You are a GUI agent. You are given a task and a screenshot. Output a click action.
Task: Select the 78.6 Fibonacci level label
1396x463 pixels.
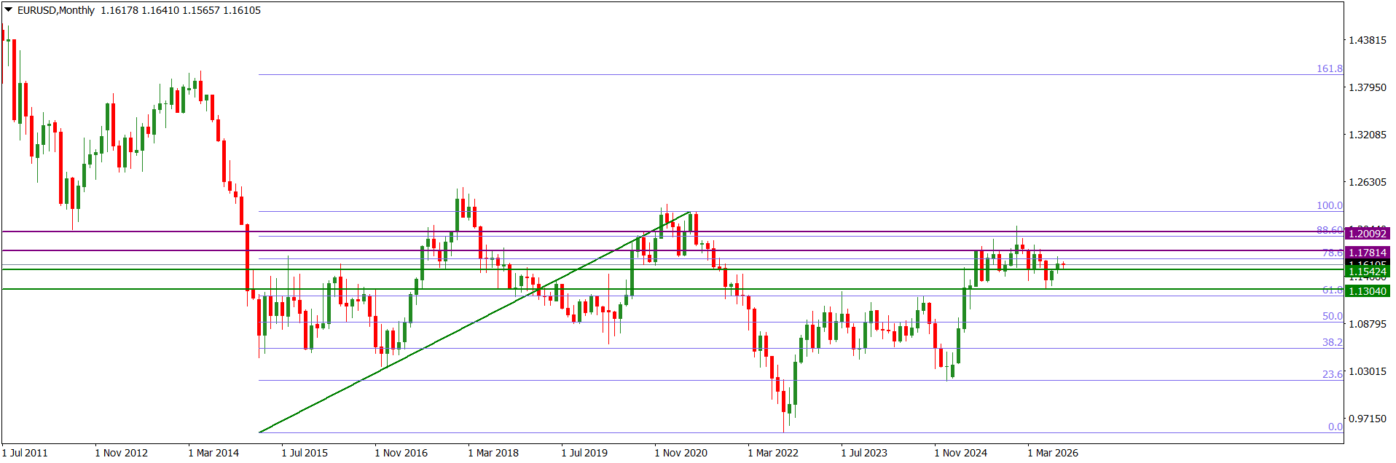1332,253
